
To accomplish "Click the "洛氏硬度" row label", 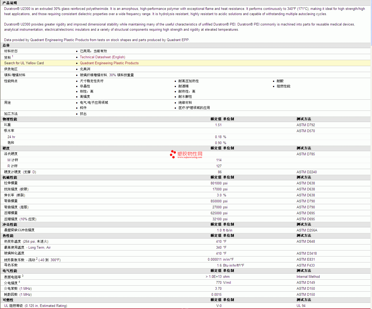I will [x=11, y=154].
